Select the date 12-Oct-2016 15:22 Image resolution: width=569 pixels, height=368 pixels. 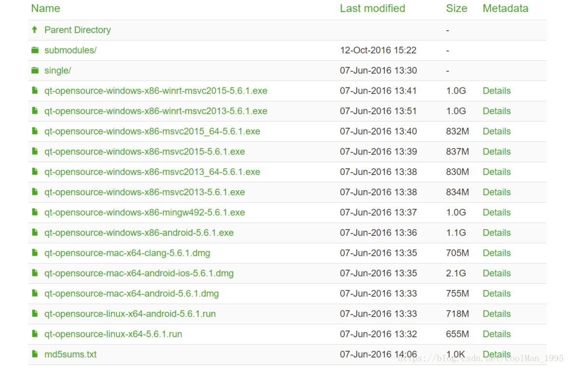(x=378, y=50)
